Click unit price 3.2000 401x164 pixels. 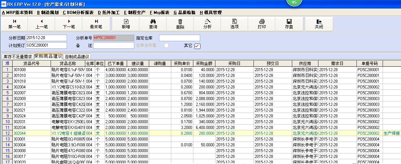pos(187,128)
